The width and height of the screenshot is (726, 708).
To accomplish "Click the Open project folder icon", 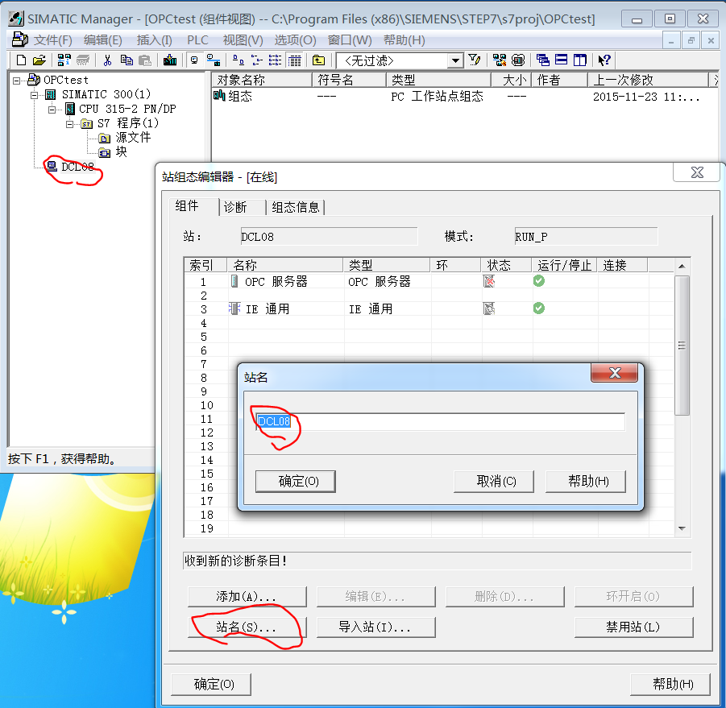I will coord(39,60).
